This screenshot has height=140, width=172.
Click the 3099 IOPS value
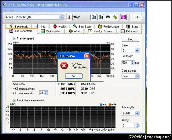[x=67, y=89]
